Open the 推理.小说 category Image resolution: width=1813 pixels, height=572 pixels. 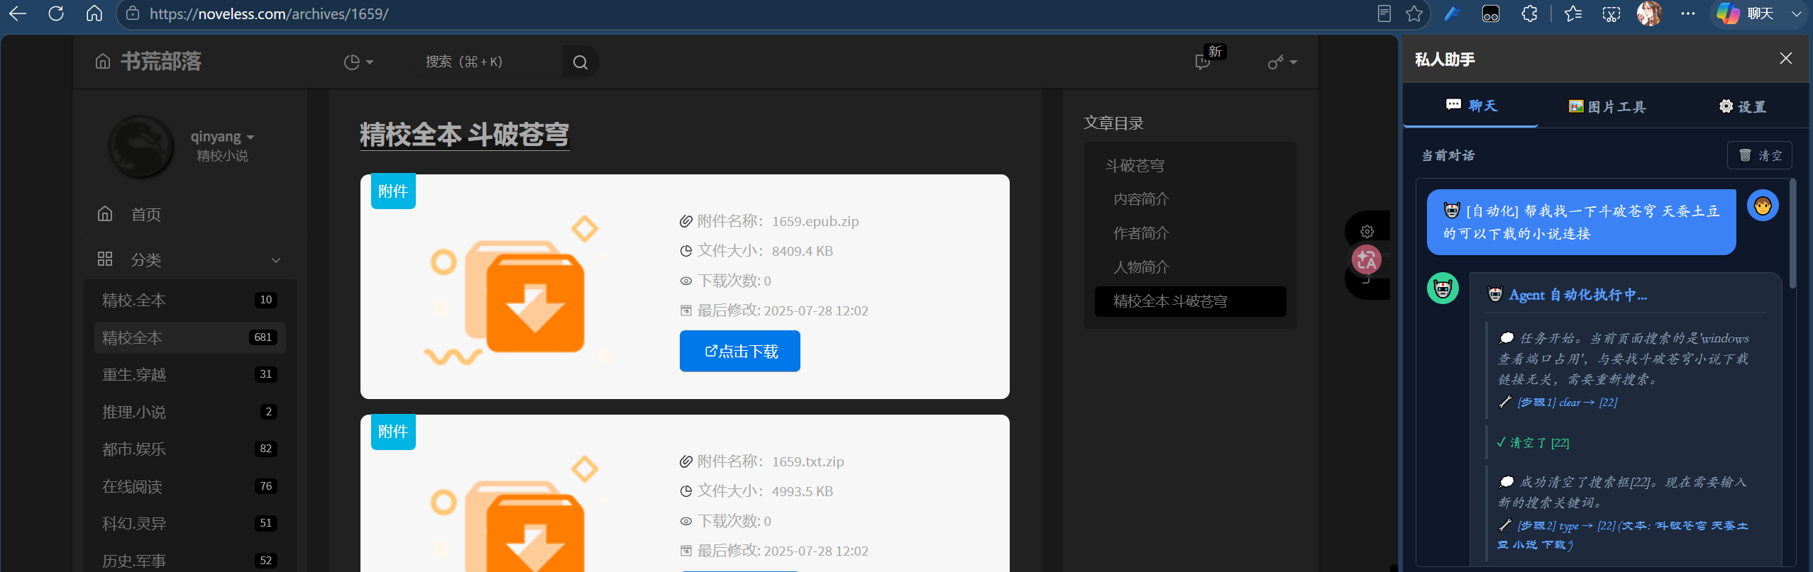pyautogui.click(x=189, y=412)
